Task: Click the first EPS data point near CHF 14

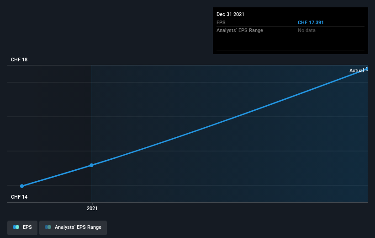Action: click(x=22, y=186)
